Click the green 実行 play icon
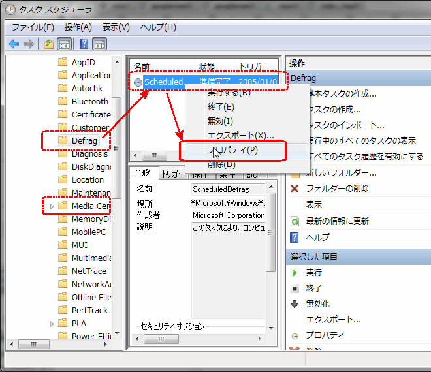431x372 pixels. (x=295, y=272)
